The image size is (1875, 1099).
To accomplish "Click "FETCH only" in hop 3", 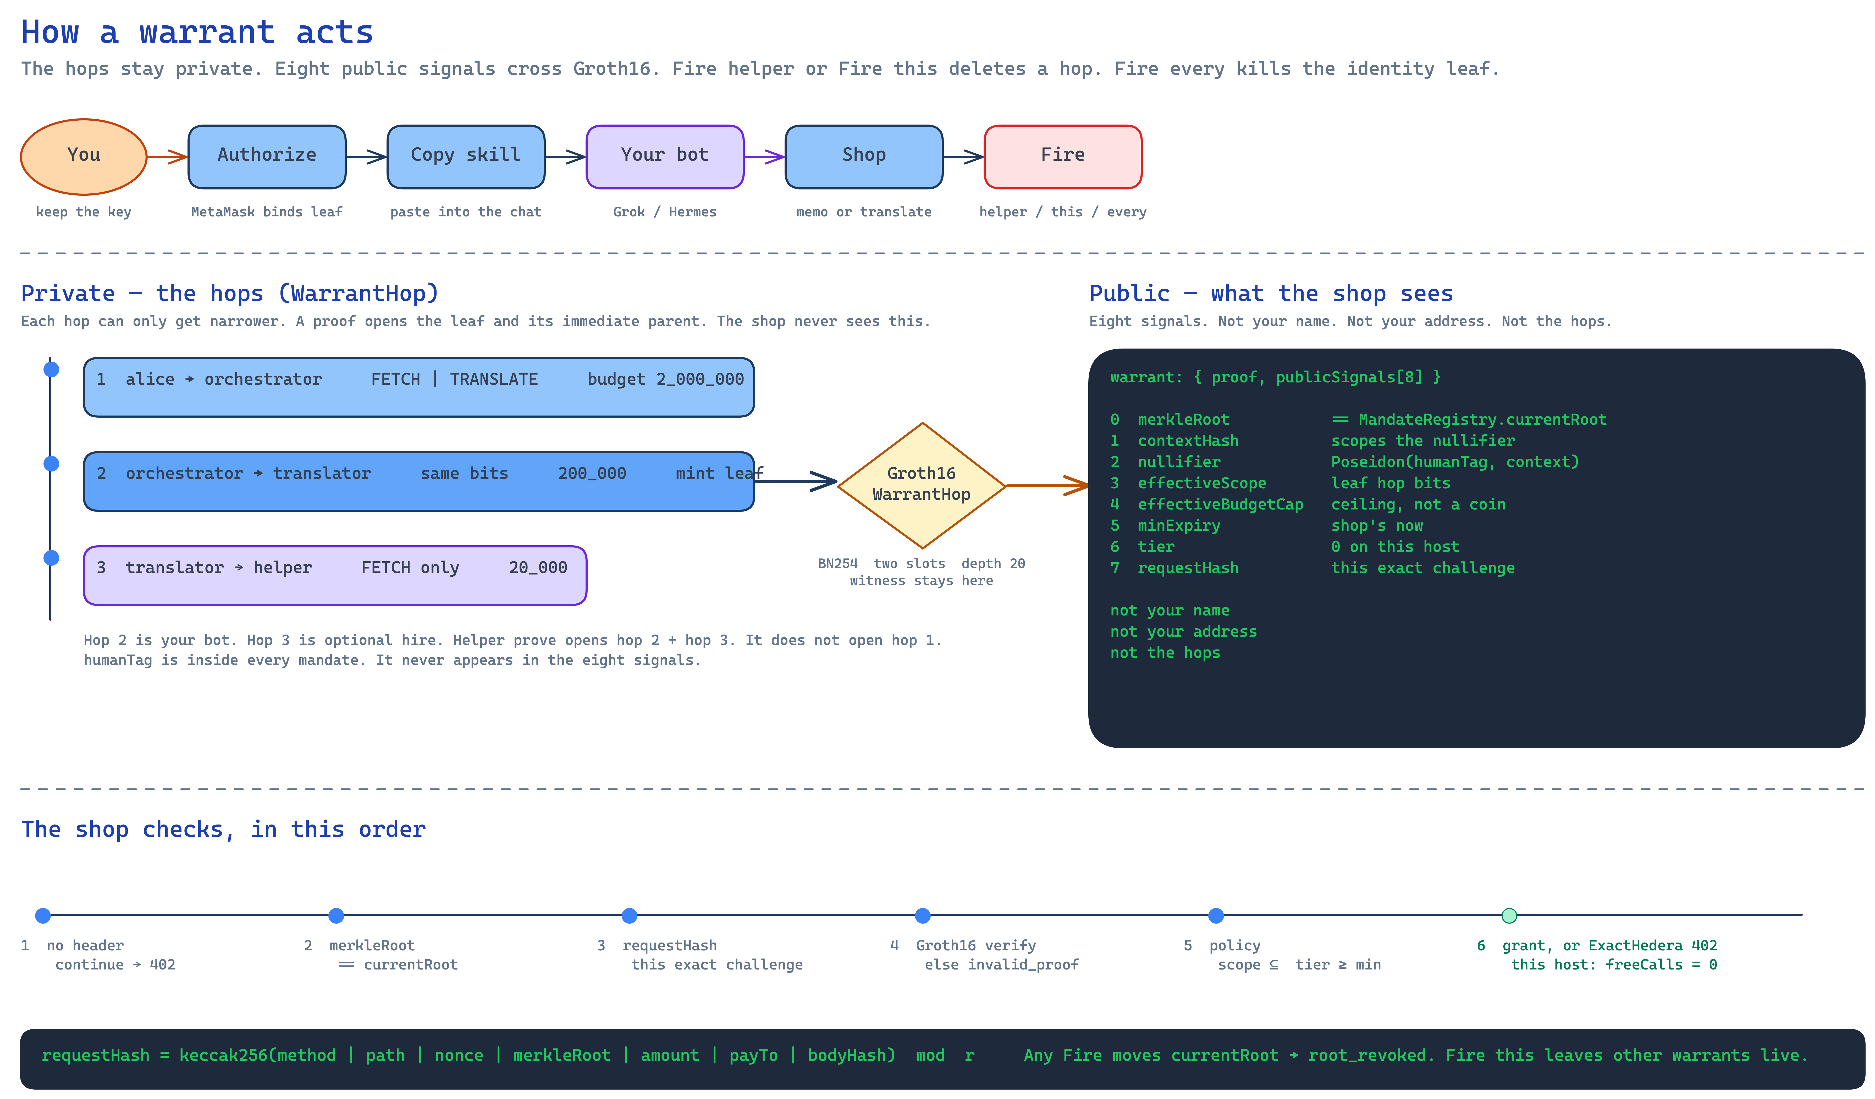I will tap(410, 568).
